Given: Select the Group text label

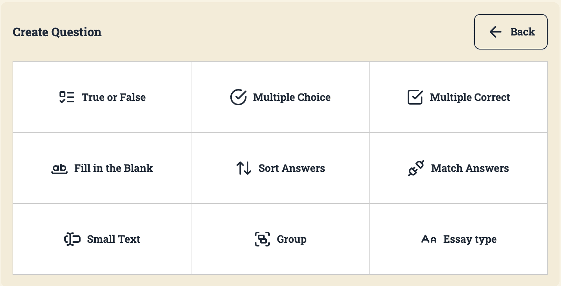Looking at the screenshot, I should coord(292,239).
